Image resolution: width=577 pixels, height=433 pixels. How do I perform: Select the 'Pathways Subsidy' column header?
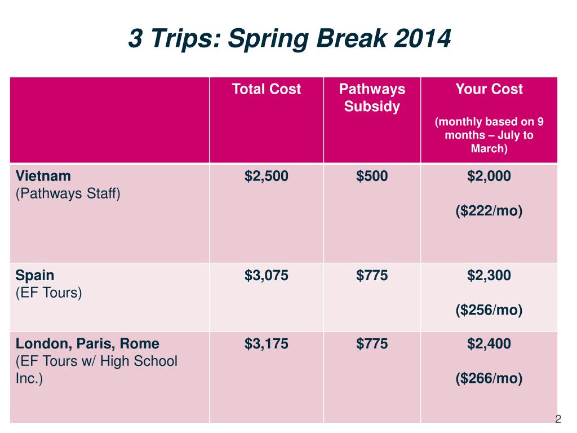[372, 98]
